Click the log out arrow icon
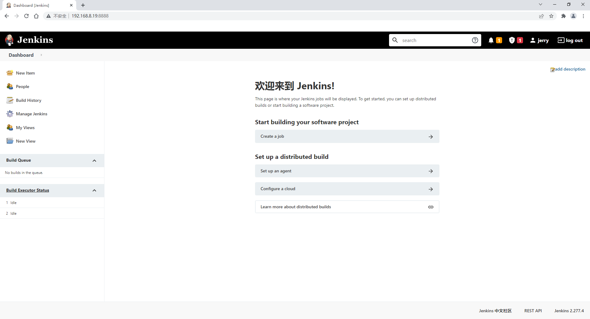The image size is (590, 319). pyautogui.click(x=561, y=40)
